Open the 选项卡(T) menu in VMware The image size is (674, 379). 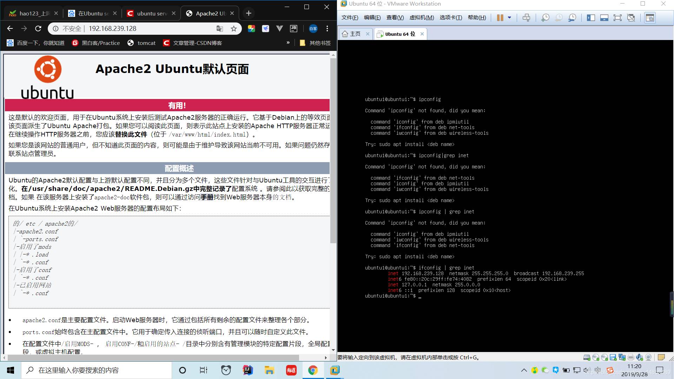[451, 18]
